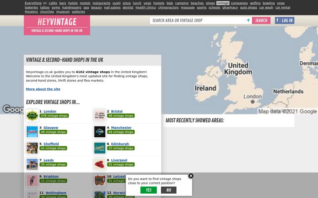Click the 46 vintage shops badge
318x198 pixels.
[x=53, y=132]
